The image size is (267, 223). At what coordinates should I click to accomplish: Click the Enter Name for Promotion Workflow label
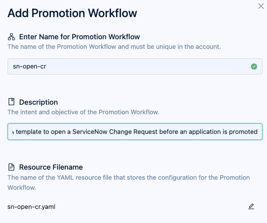(x=79, y=37)
